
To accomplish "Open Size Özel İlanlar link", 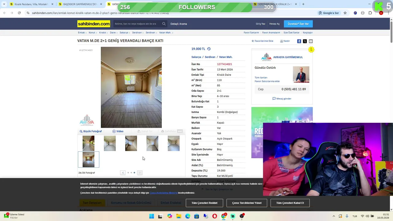I will click(291, 33).
